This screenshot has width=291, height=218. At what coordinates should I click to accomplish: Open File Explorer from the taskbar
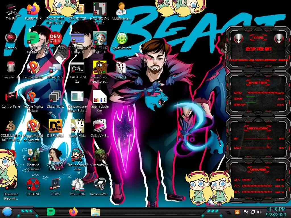click(x=95, y=212)
